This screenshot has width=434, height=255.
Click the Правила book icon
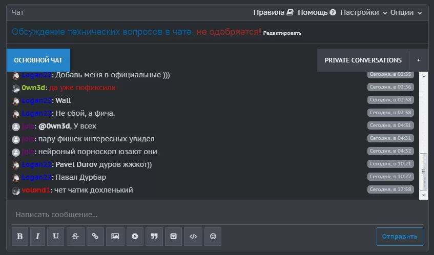(x=290, y=12)
